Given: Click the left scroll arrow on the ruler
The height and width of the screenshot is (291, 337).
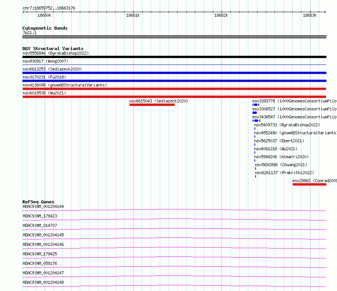Looking at the screenshot, I should pyautogui.click(x=23, y=12).
